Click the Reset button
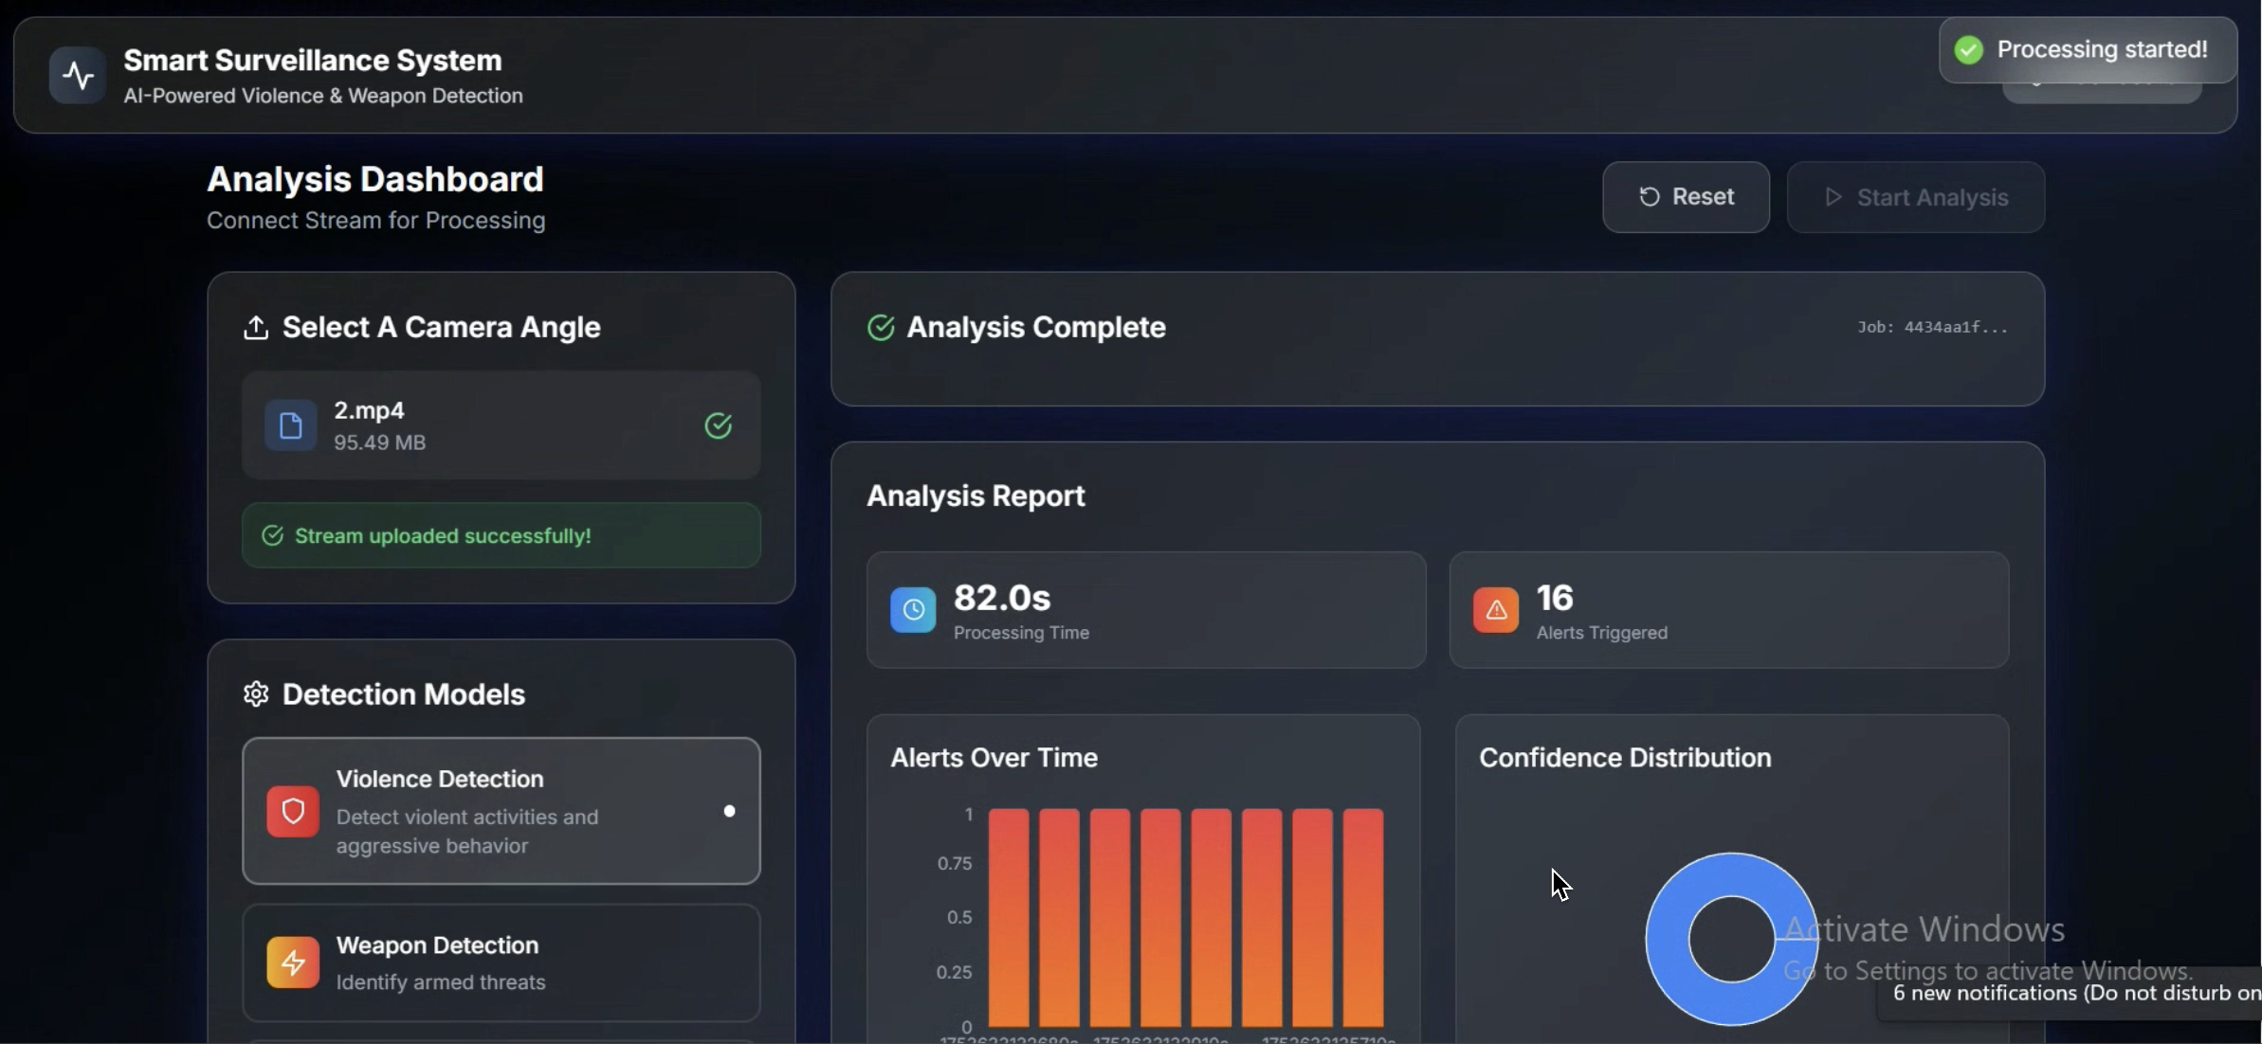The height and width of the screenshot is (1044, 2262). [x=1687, y=197]
